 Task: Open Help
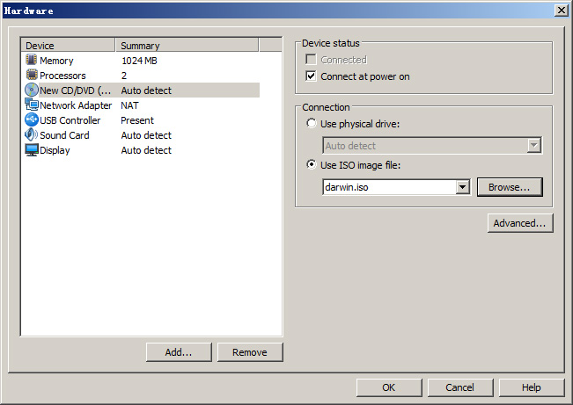(532, 387)
